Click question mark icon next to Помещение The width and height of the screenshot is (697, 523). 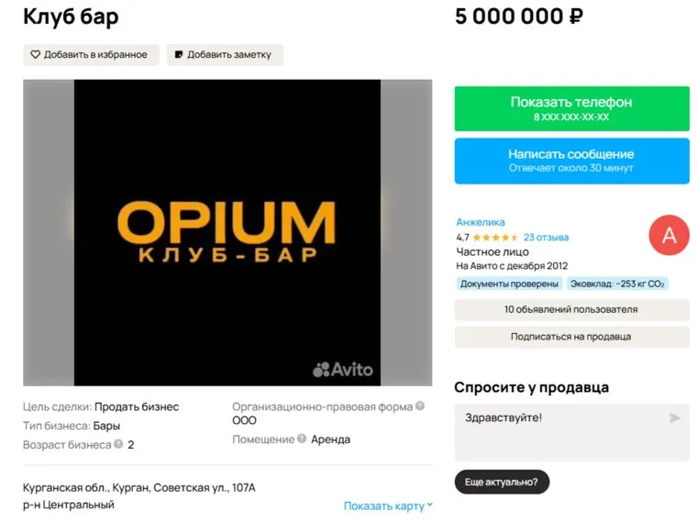pos(302,440)
